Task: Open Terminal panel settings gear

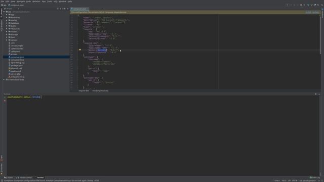Action: [315, 94]
